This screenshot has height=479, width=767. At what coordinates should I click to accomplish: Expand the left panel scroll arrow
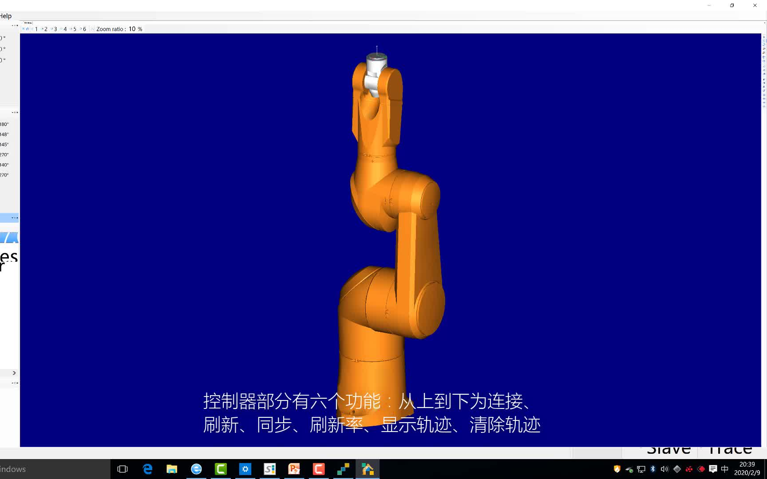[14, 373]
